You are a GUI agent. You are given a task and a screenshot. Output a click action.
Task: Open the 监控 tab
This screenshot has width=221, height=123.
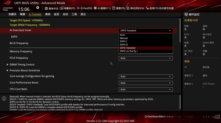(x=57, y=14)
